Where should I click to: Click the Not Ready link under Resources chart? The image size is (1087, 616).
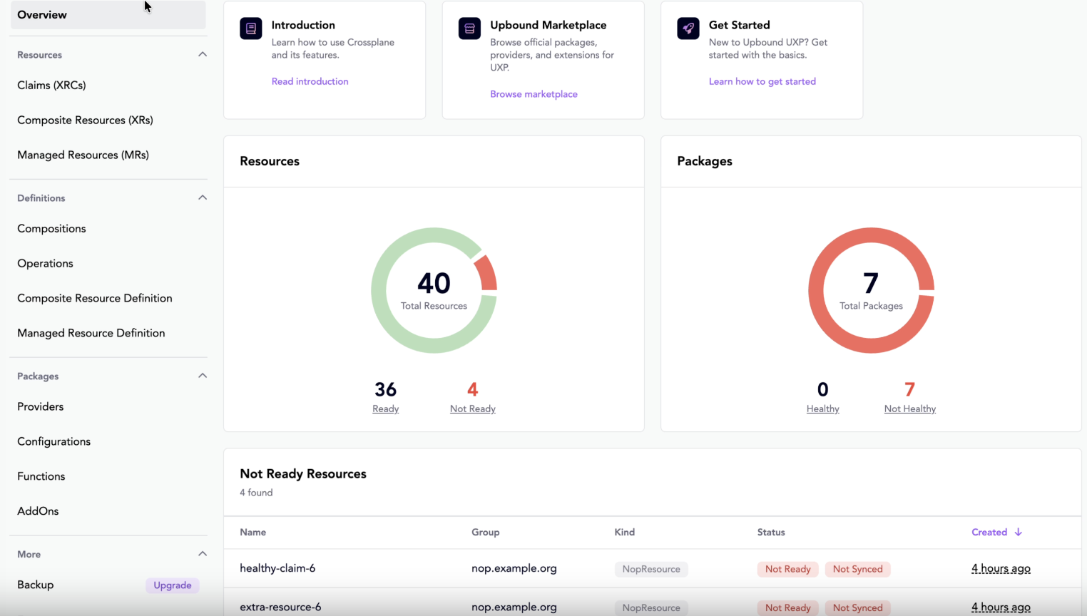pos(472,409)
